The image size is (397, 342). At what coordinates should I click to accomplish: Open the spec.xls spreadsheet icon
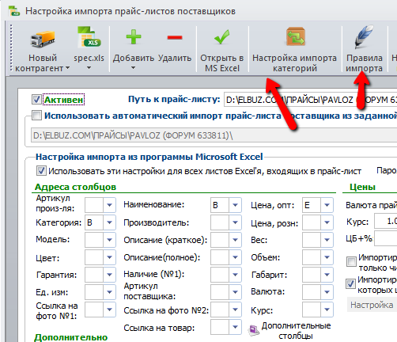[x=89, y=37]
